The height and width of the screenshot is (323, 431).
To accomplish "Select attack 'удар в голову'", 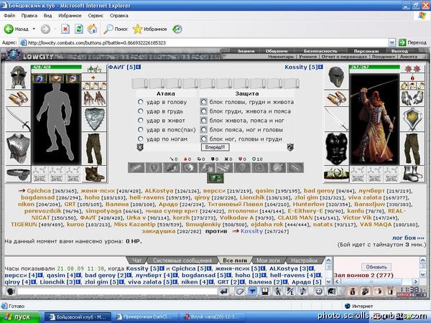I will click(141, 102).
